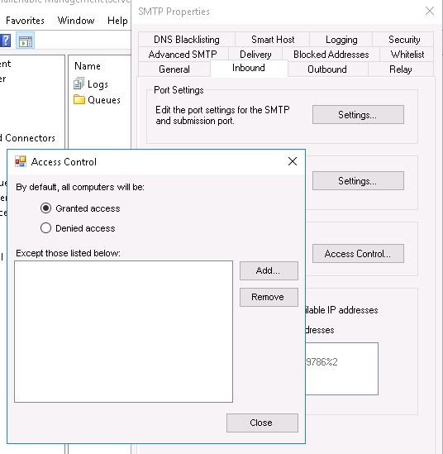The image size is (443, 454).
Task: Select the Logs list entry text
Action: (98, 84)
